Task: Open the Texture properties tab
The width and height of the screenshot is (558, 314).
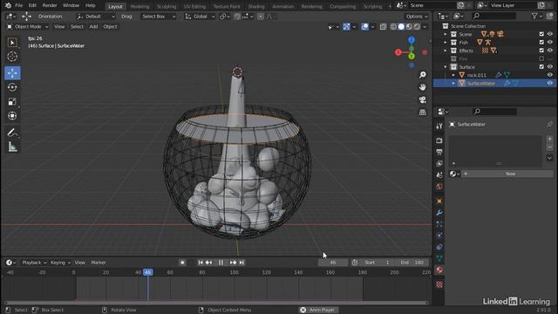Action: (x=439, y=284)
